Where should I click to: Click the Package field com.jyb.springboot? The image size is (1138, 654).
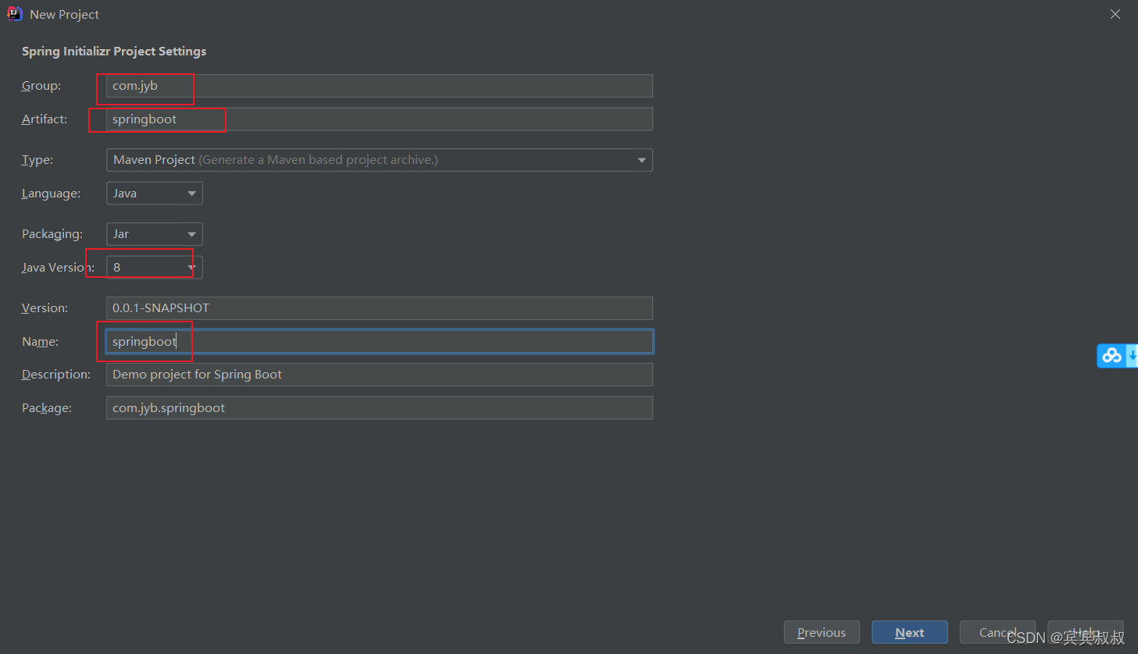click(380, 408)
